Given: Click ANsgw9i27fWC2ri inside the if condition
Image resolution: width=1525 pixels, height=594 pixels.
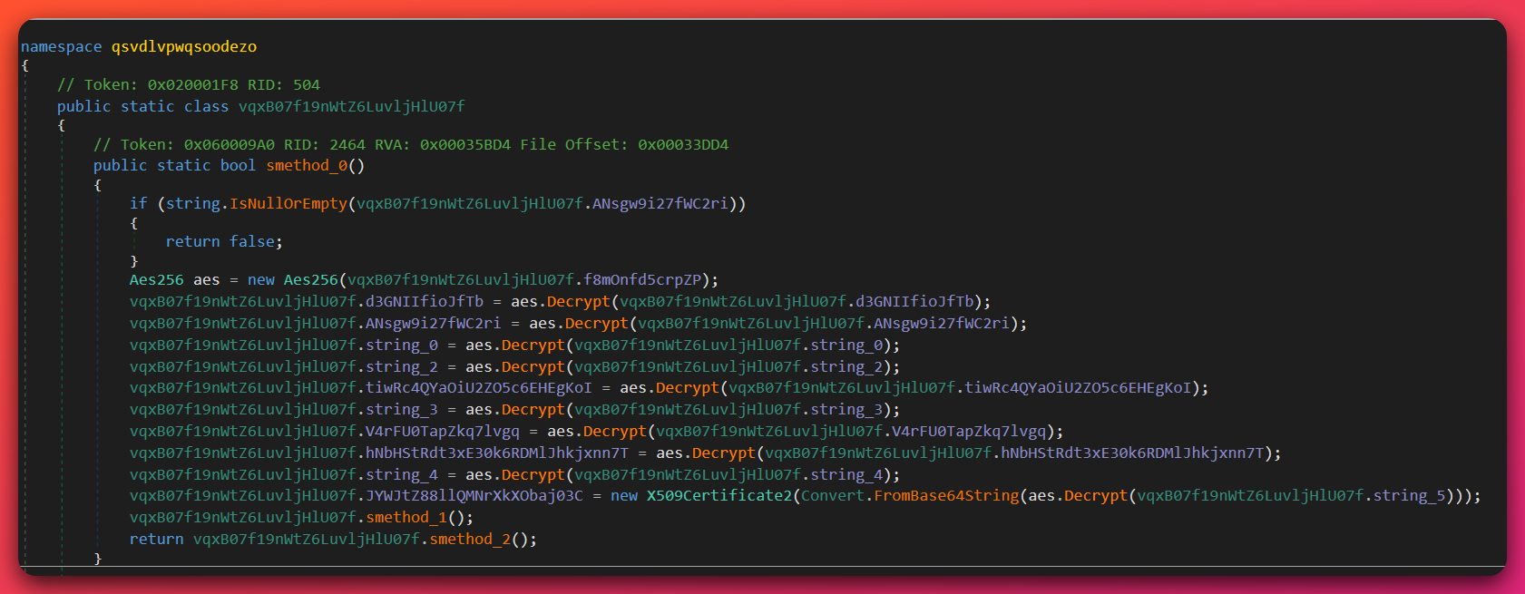Looking at the screenshot, I should [660, 203].
